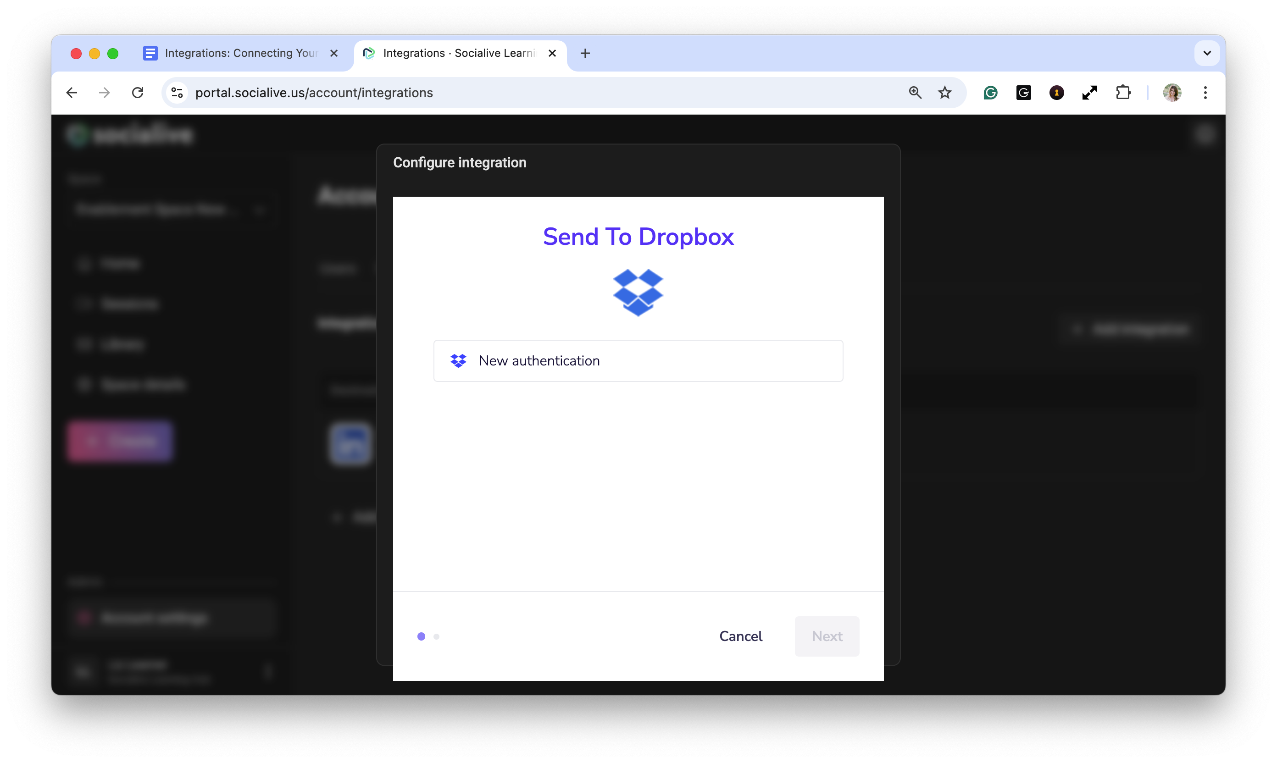Go back to previous page
This screenshot has width=1277, height=763.
coord(72,93)
